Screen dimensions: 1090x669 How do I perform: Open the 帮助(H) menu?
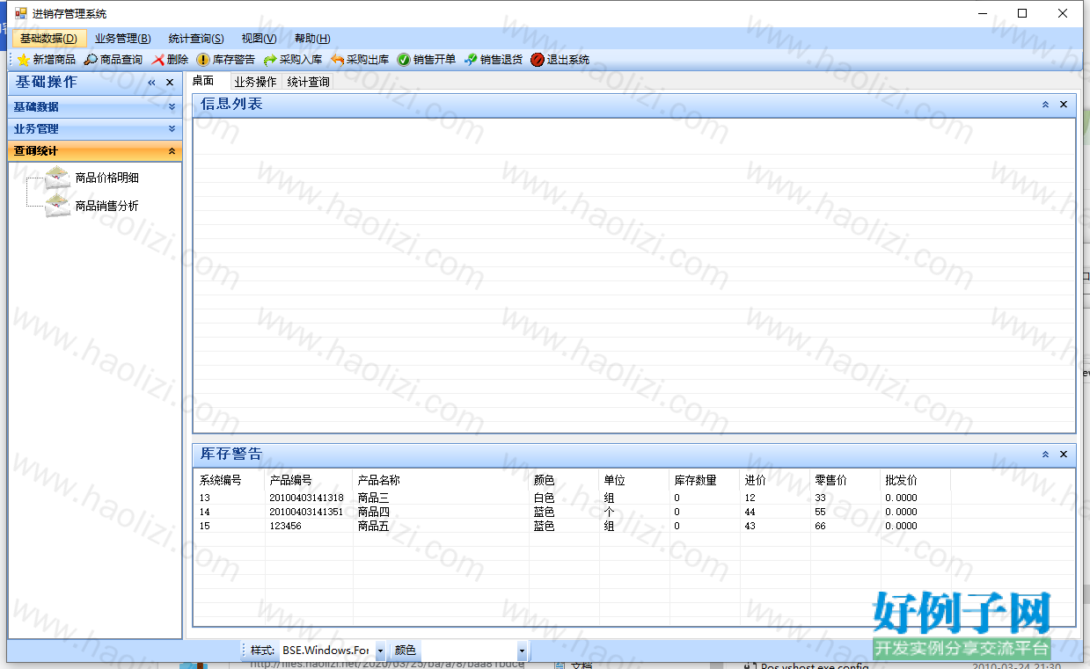312,39
